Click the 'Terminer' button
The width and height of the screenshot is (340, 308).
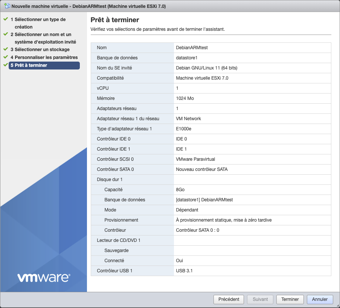(x=290, y=299)
